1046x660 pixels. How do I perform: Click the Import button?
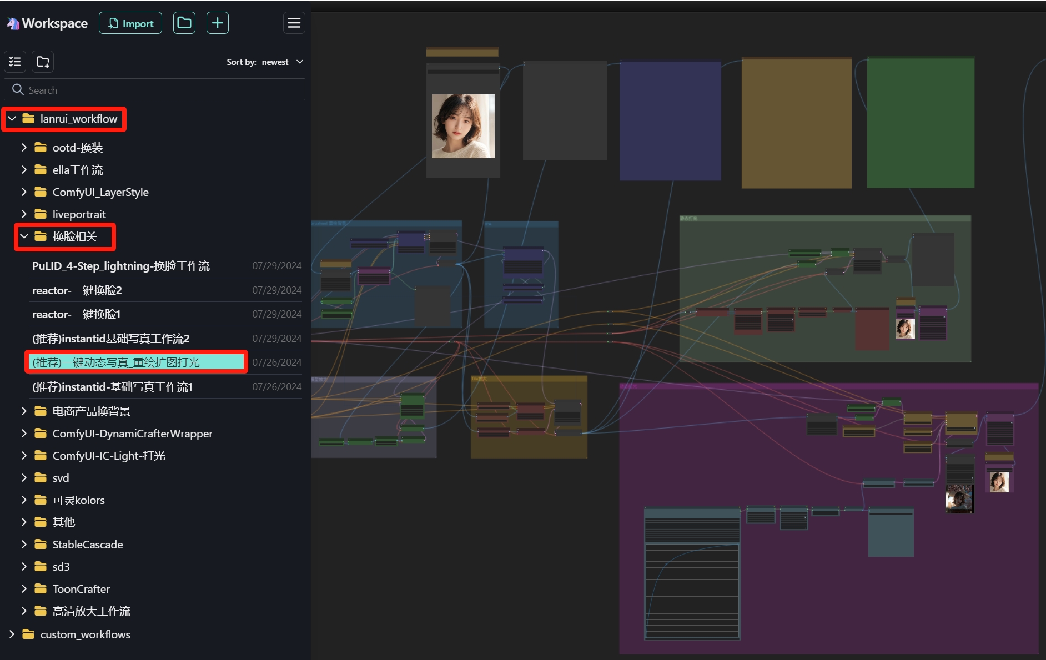point(130,23)
